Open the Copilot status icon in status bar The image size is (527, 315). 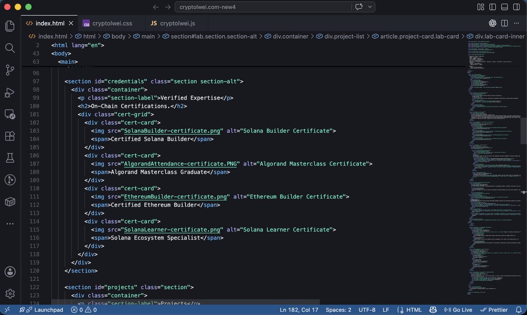[433, 310]
